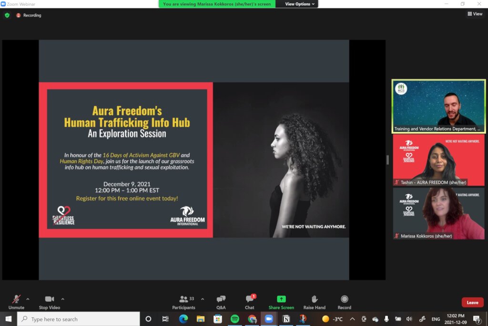Image resolution: width=488 pixels, height=326 pixels.
Task: Leave the webinar
Action: click(x=472, y=302)
